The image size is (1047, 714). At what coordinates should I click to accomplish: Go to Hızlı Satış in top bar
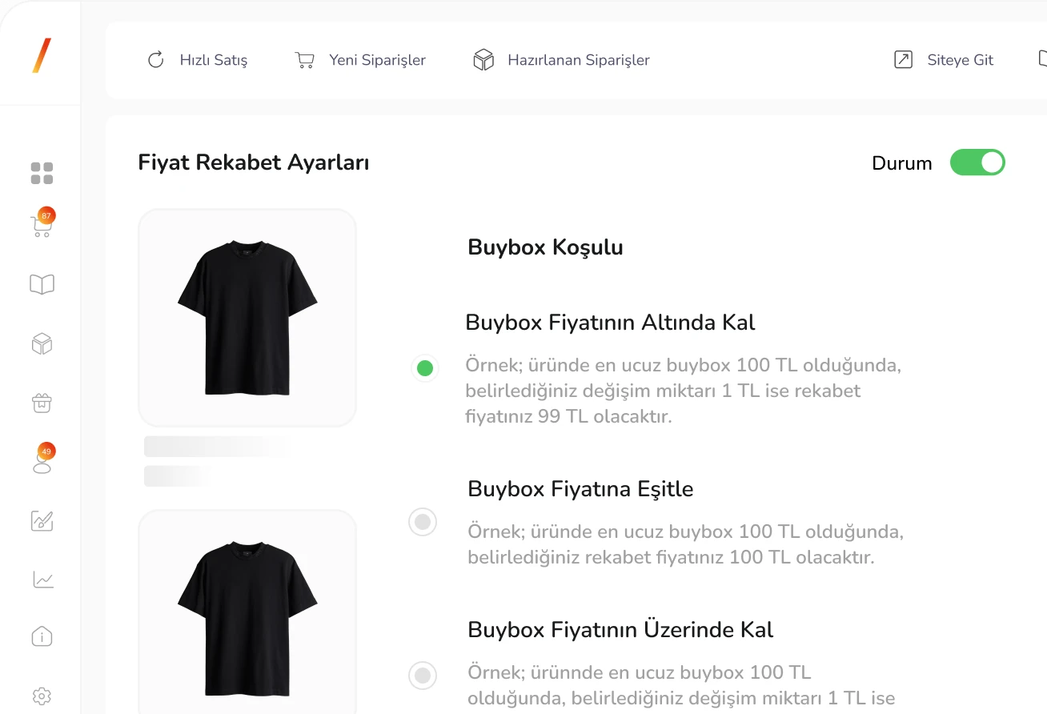click(198, 60)
